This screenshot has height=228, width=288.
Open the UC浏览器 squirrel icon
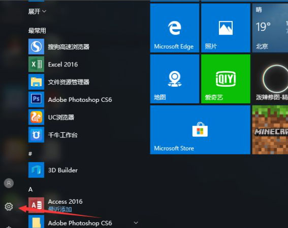click(x=36, y=117)
